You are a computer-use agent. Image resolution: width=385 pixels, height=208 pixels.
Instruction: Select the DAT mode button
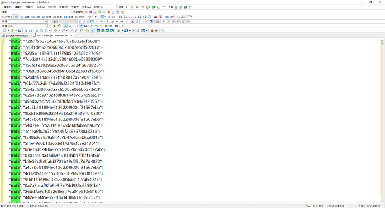80,17
